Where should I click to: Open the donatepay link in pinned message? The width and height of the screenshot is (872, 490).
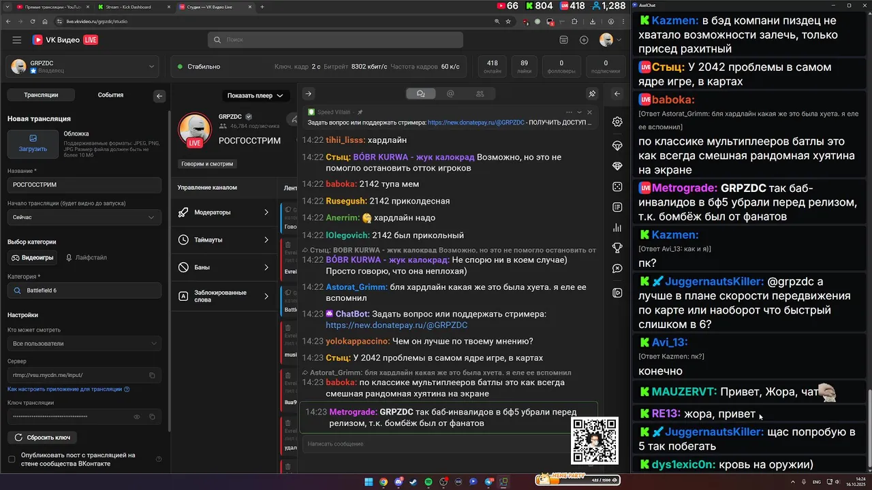tap(476, 122)
